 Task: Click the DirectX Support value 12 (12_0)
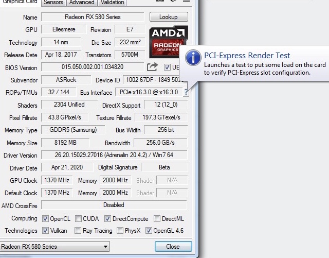pos(166,105)
